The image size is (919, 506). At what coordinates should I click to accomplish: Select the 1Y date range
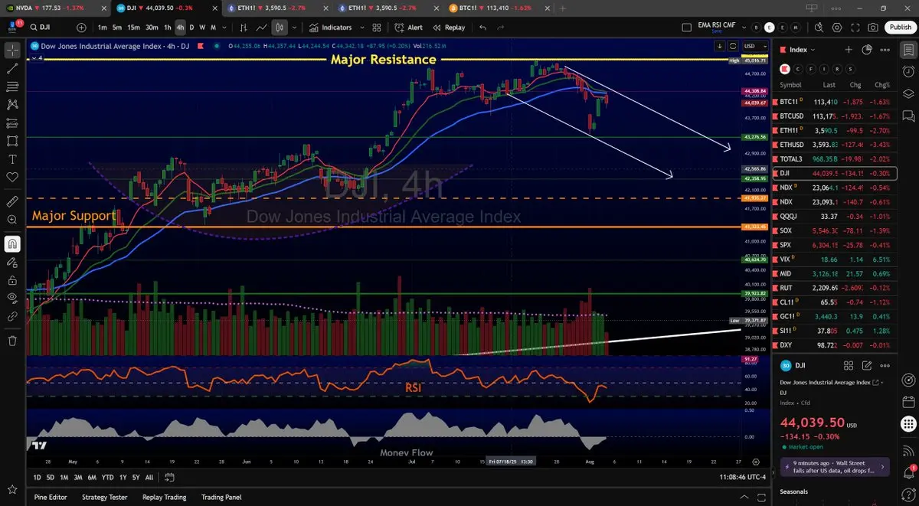(123, 477)
